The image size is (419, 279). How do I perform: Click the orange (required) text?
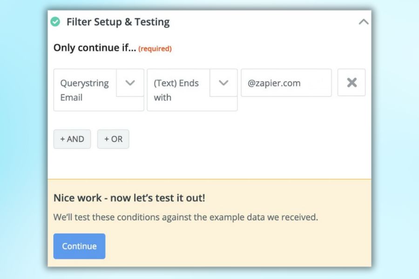155,48
